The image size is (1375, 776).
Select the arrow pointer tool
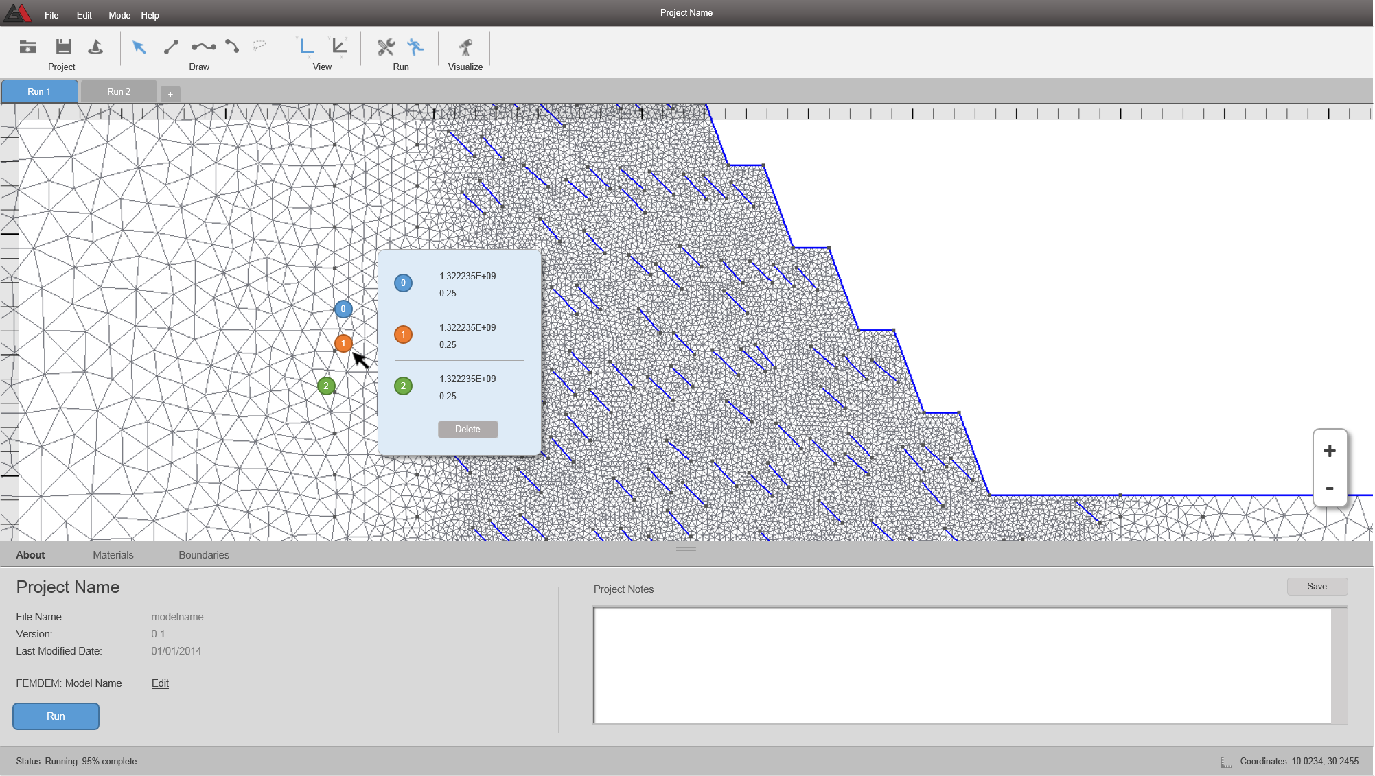[x=139, y=47]
